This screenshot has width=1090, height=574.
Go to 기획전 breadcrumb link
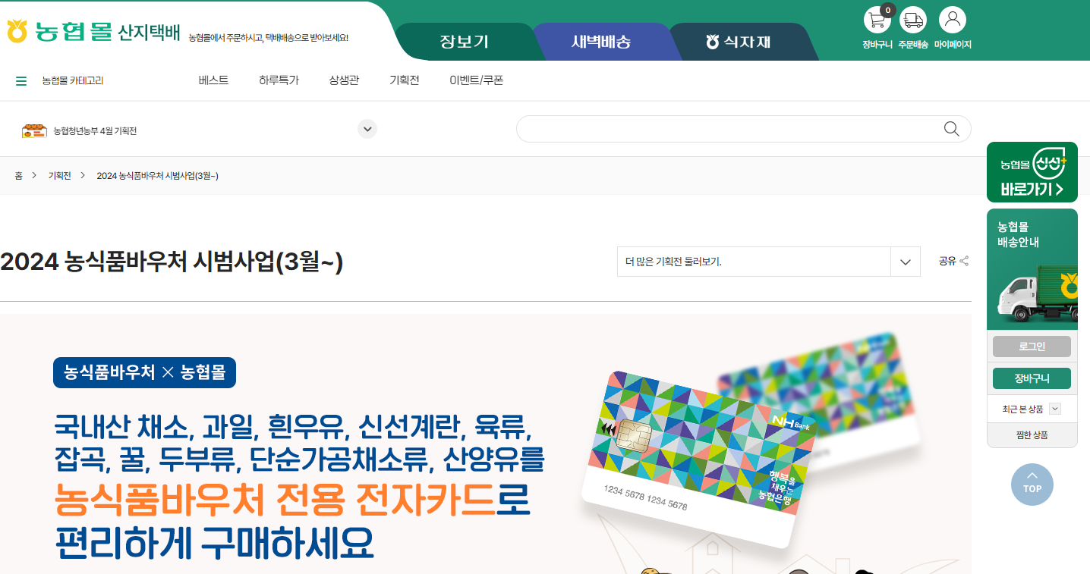pos(60,176)
